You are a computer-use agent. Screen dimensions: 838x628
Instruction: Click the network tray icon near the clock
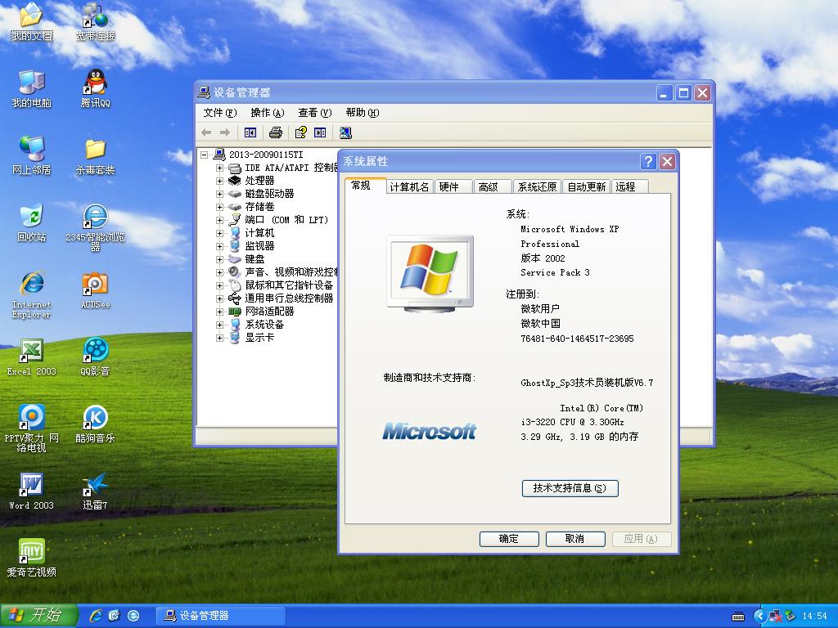tap(775, 617)
